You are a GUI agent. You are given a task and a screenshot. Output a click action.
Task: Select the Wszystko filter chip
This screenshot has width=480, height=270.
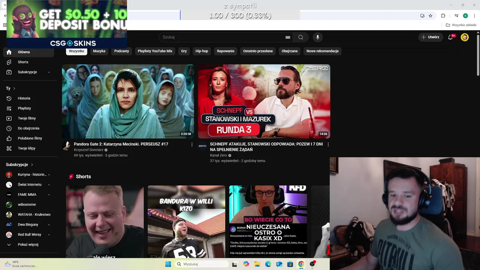pyautogui.click(x=76, y=51)
